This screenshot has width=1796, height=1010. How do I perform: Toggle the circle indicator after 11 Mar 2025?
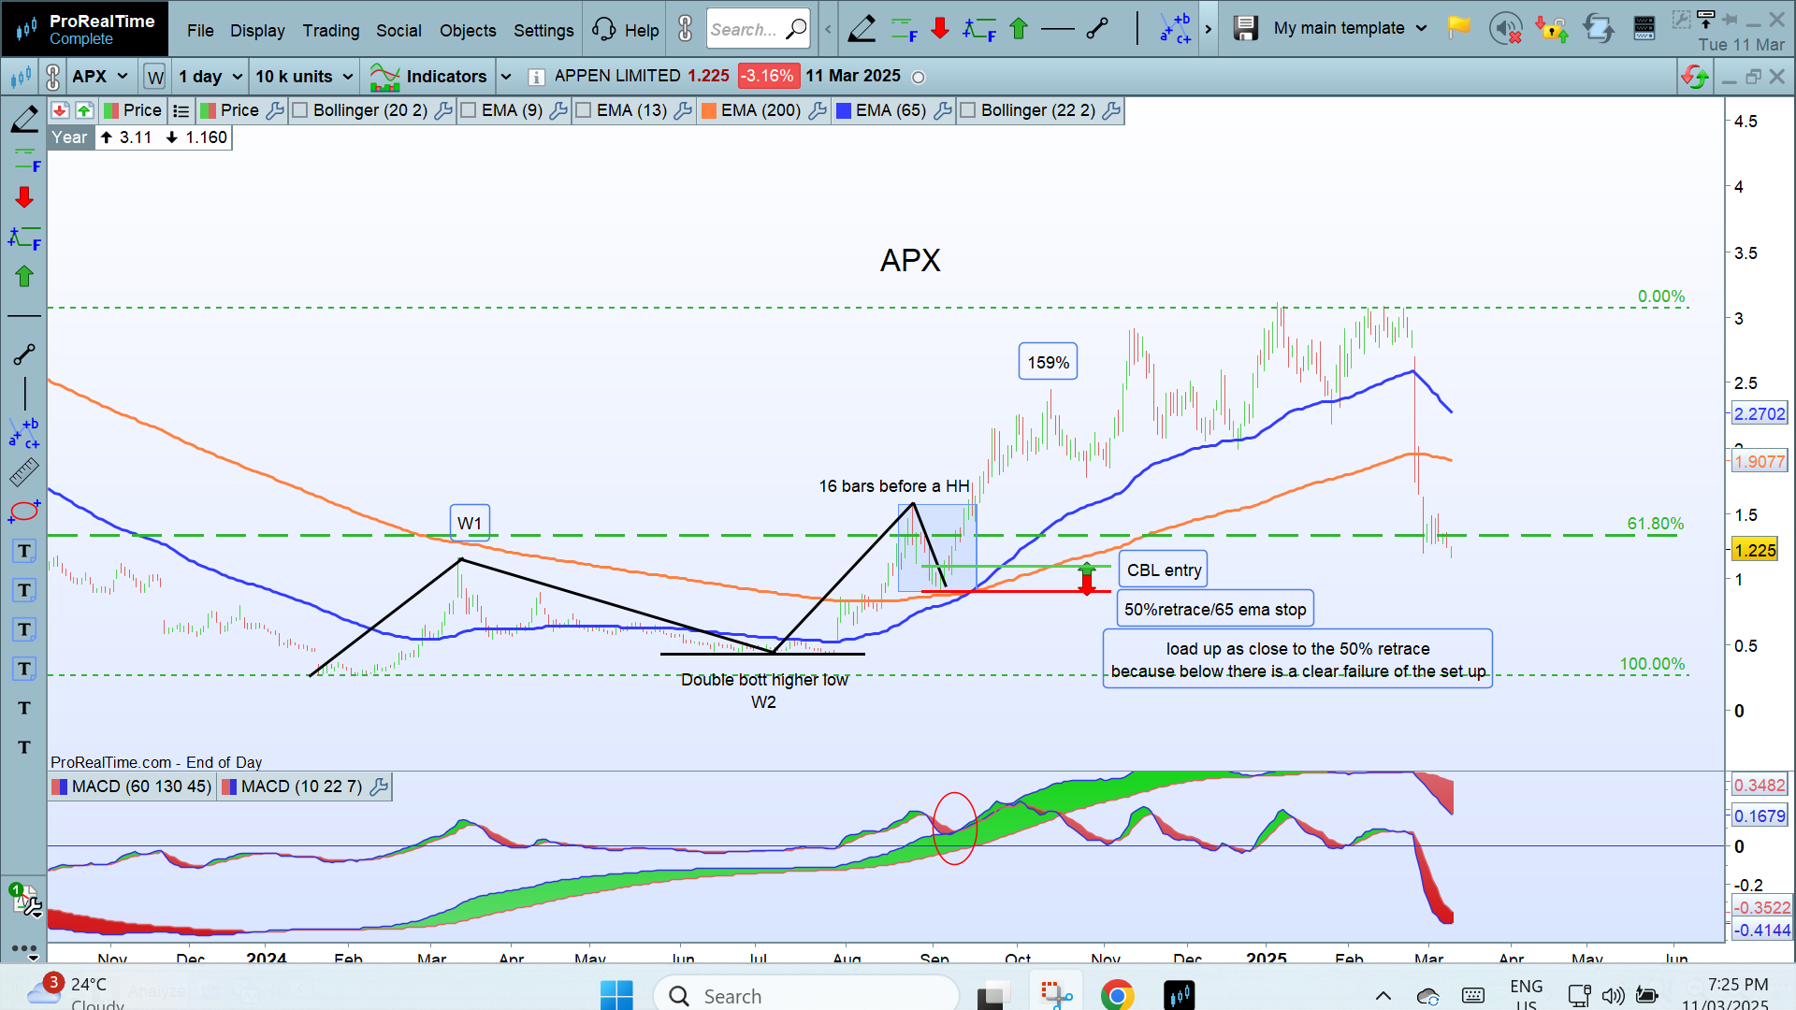919,78
